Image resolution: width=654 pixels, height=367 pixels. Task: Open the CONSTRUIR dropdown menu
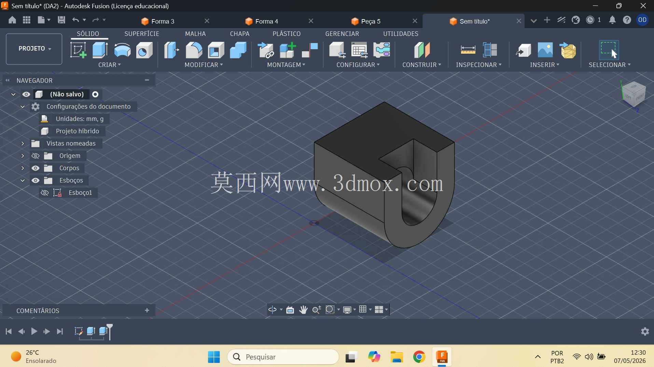tap(422, 65)
